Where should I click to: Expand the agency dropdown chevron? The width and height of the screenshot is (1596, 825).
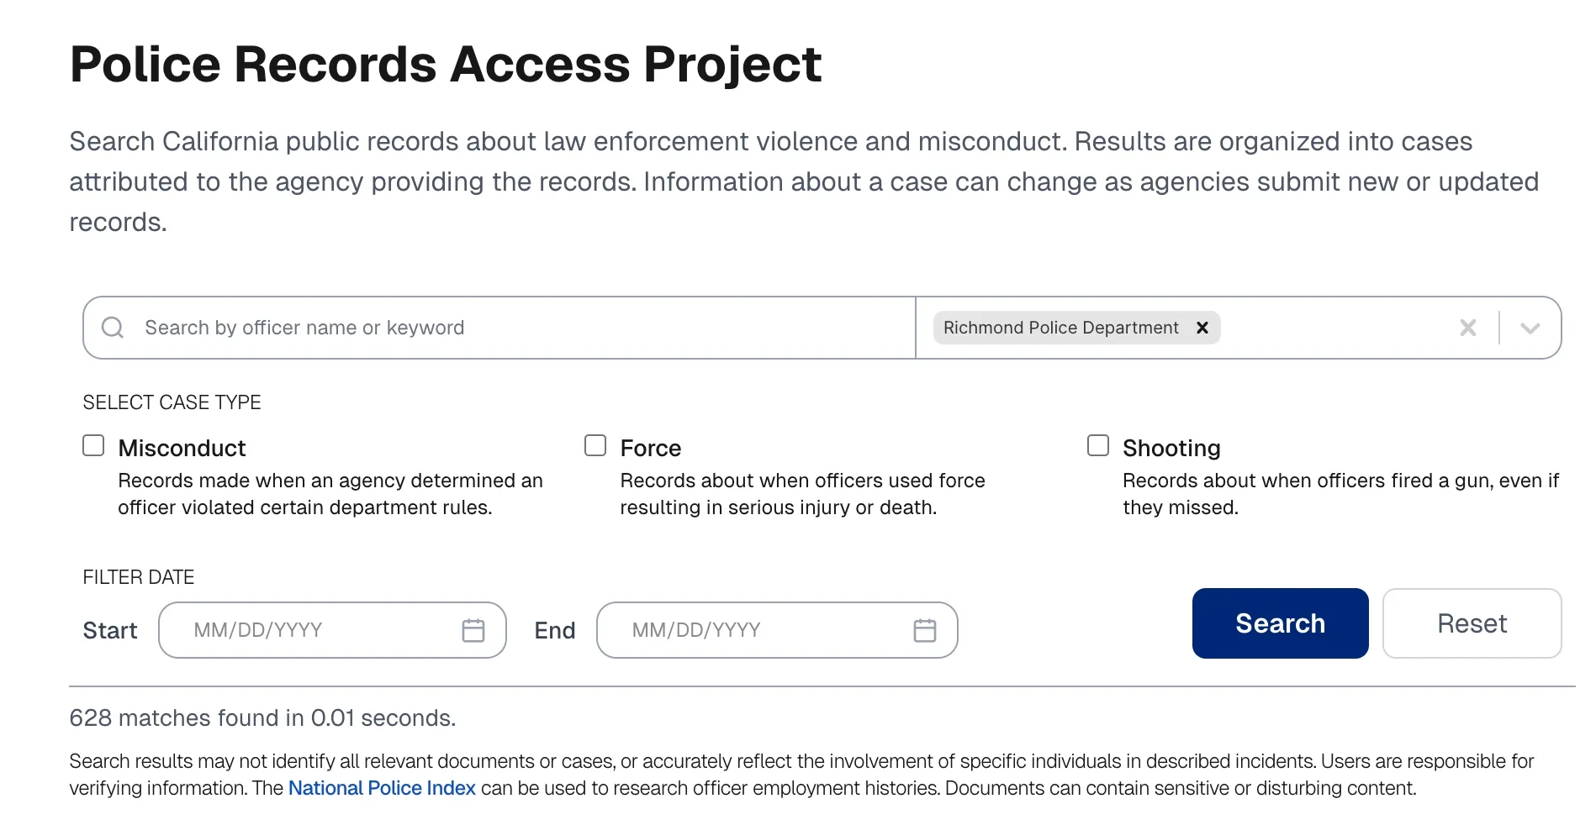tap(1530, 328)
